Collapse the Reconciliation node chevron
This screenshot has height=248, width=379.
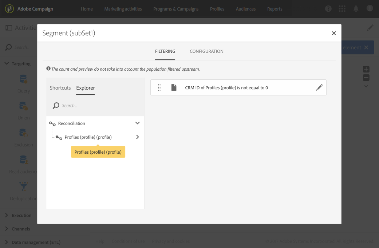137,123
